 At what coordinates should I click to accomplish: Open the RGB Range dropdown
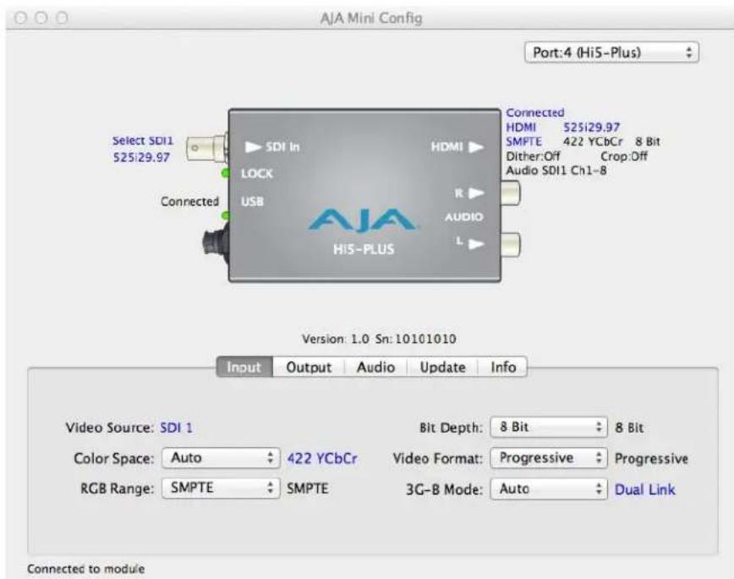click(221, 489)
